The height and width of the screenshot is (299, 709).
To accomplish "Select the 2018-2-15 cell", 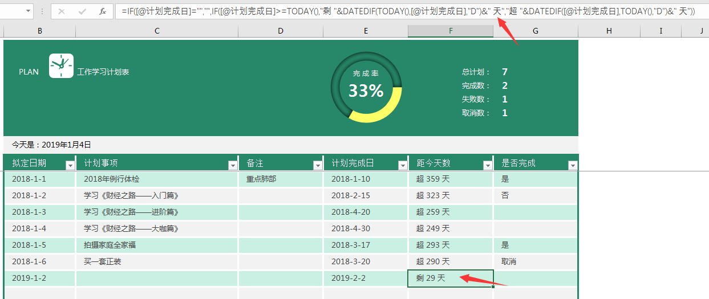I will 366,195.
